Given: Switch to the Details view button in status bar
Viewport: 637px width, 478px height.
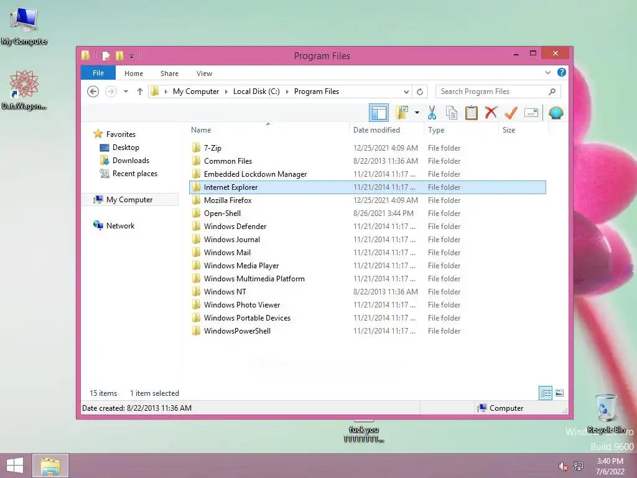Looking at the screenshot, I should (546, 393).
